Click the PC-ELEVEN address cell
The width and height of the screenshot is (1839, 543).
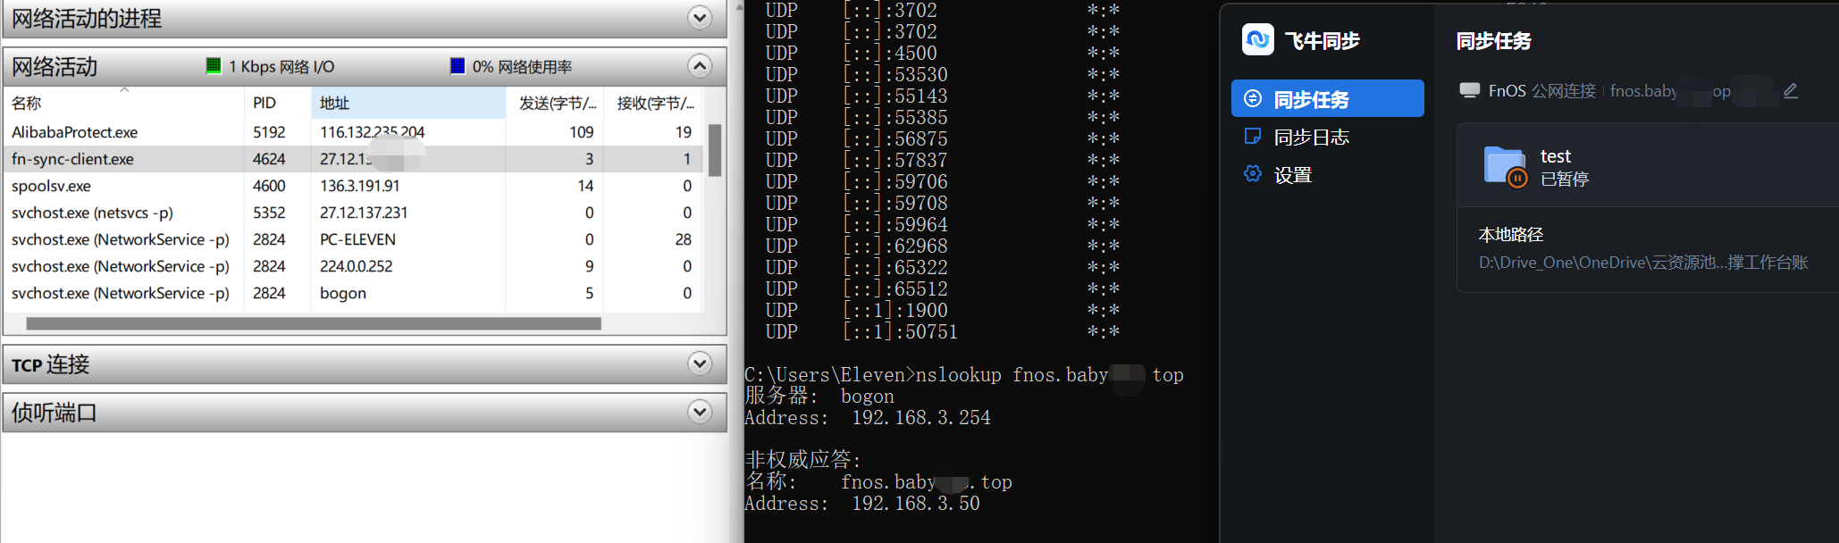point(357,239)
